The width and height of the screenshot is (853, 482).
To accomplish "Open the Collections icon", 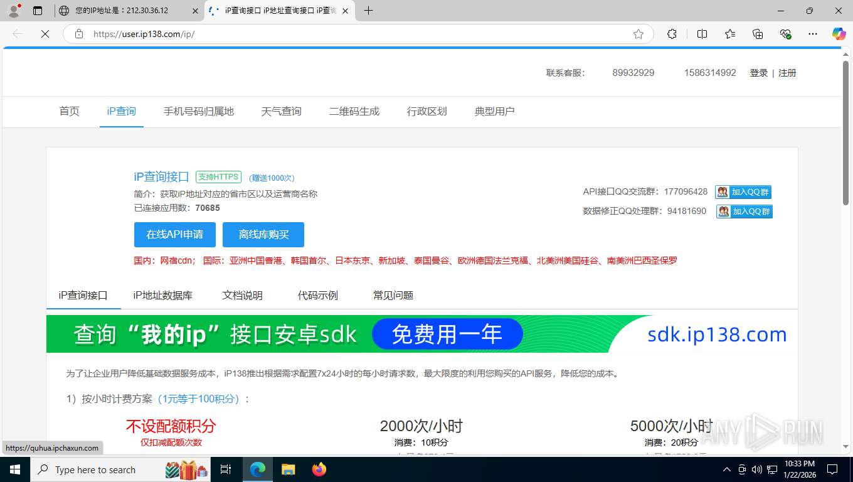I will tap(758, 34).
